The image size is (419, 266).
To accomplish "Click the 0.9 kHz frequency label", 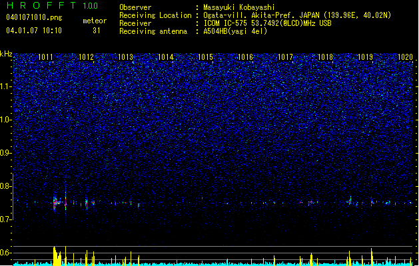I will [6, 153].
